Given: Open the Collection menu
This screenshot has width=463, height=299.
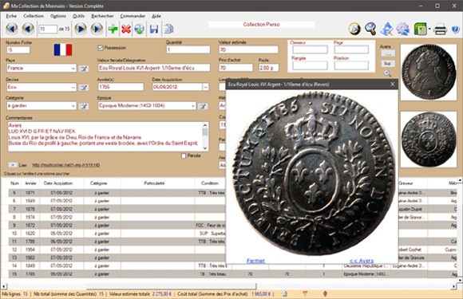Looking at the screenshot, I should [34, 16].
